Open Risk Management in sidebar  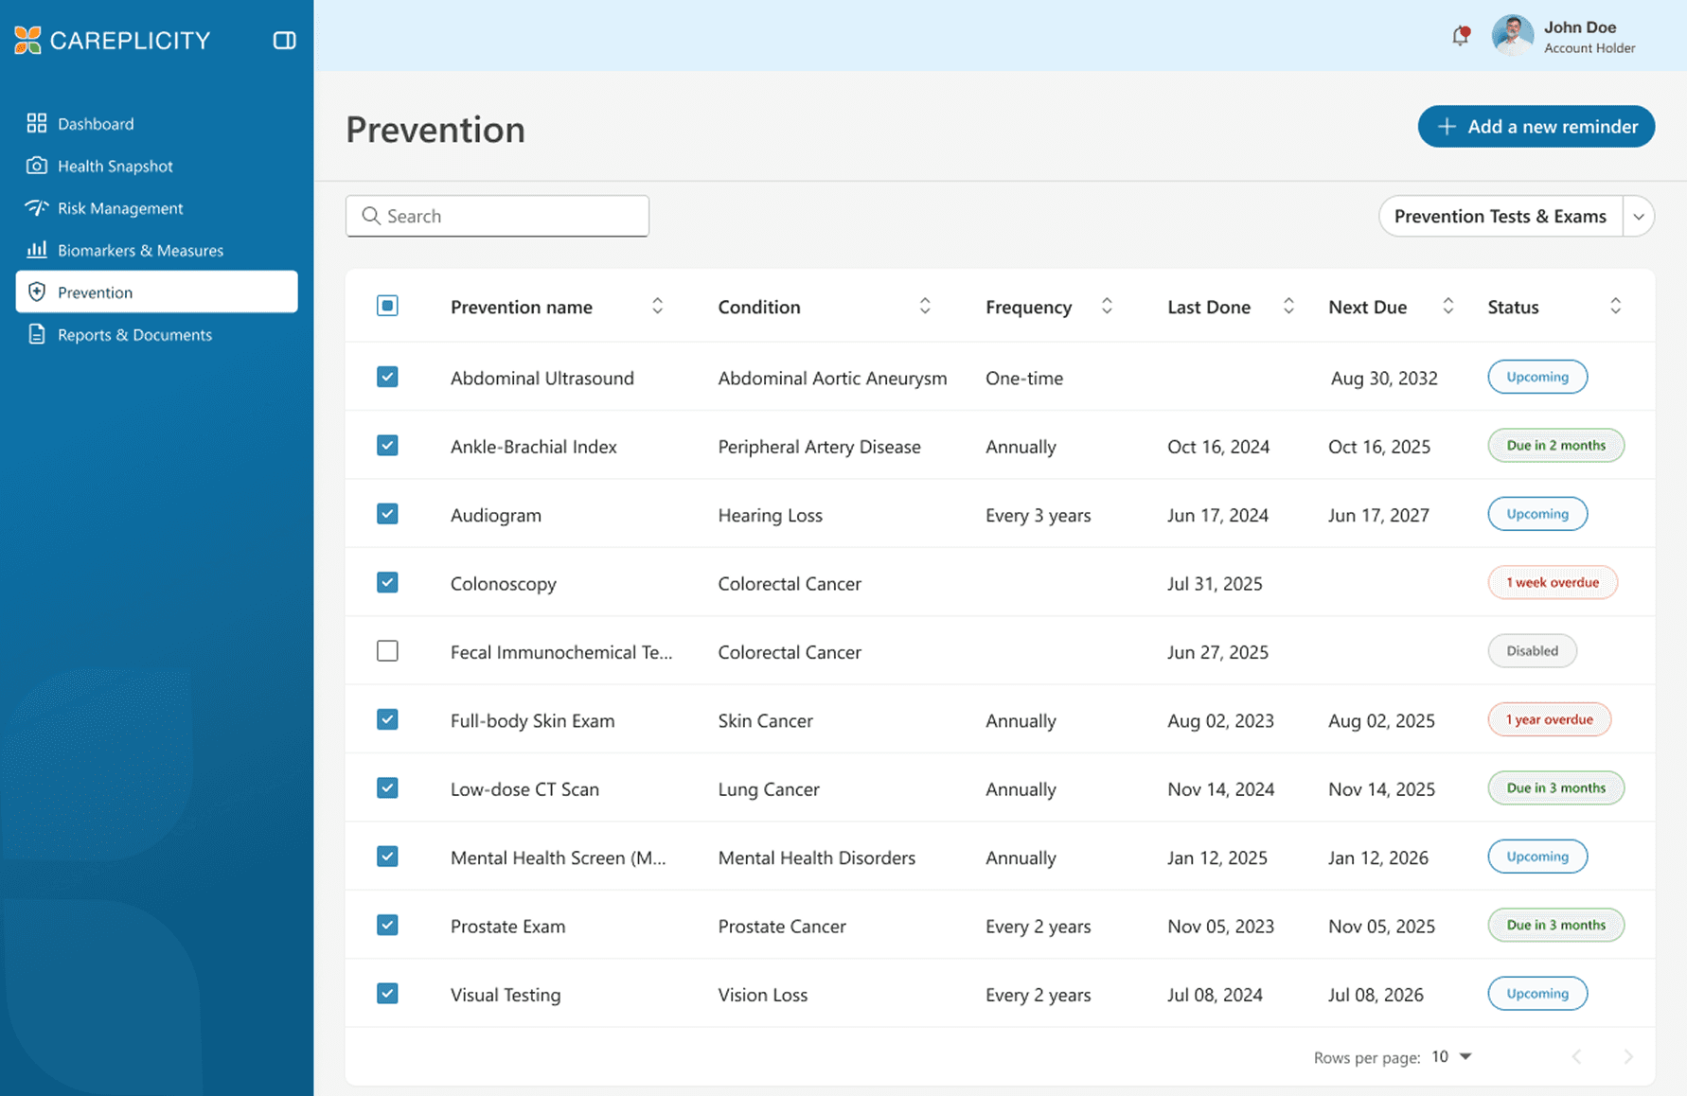[x=157, y=207]
